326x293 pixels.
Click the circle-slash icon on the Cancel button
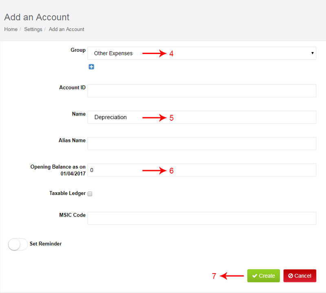(291, 276)
